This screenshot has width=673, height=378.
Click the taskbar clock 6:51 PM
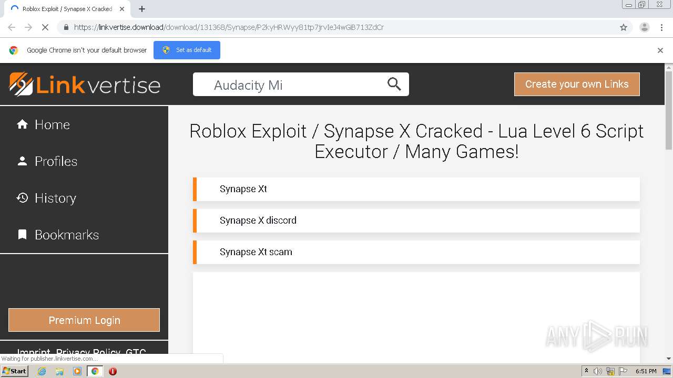646,371
